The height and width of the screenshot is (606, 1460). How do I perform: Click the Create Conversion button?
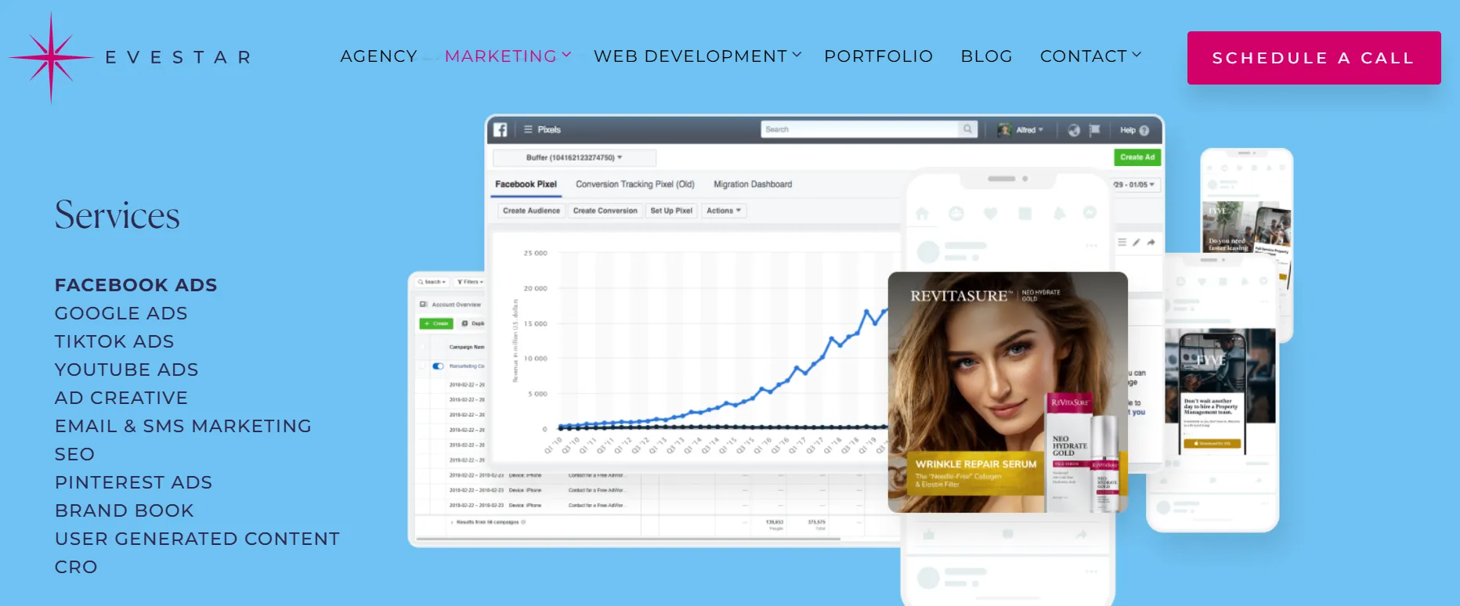coord(605,211)
